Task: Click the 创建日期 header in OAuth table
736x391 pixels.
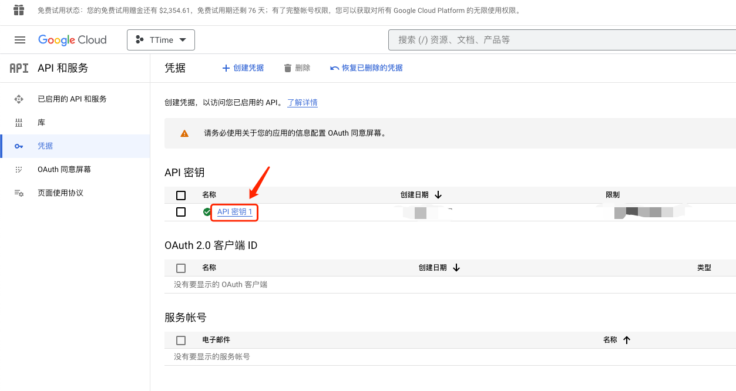Action: (x=433, y=268)
